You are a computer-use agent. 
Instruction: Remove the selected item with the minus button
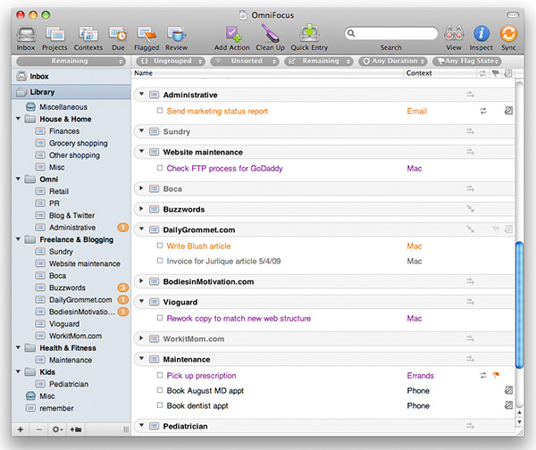pyautogui.click(x=38, y=429)
